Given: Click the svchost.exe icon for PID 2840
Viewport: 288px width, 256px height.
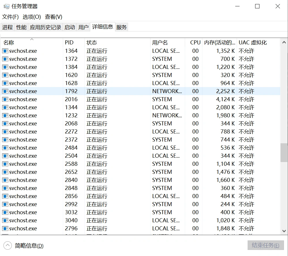Looking at the screenshot, I should click(x=5, y=180).
